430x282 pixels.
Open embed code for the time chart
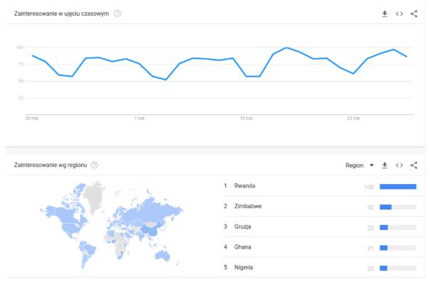coord(399,13)
